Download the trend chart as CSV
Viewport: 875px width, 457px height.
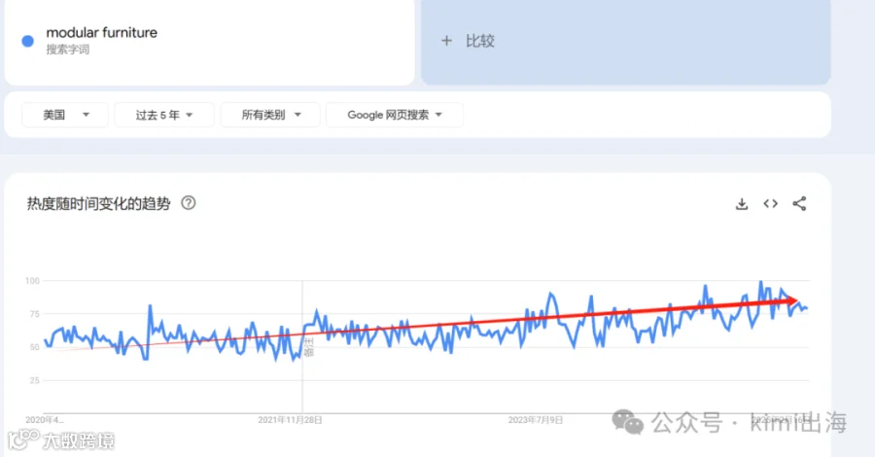coord(742,203)
